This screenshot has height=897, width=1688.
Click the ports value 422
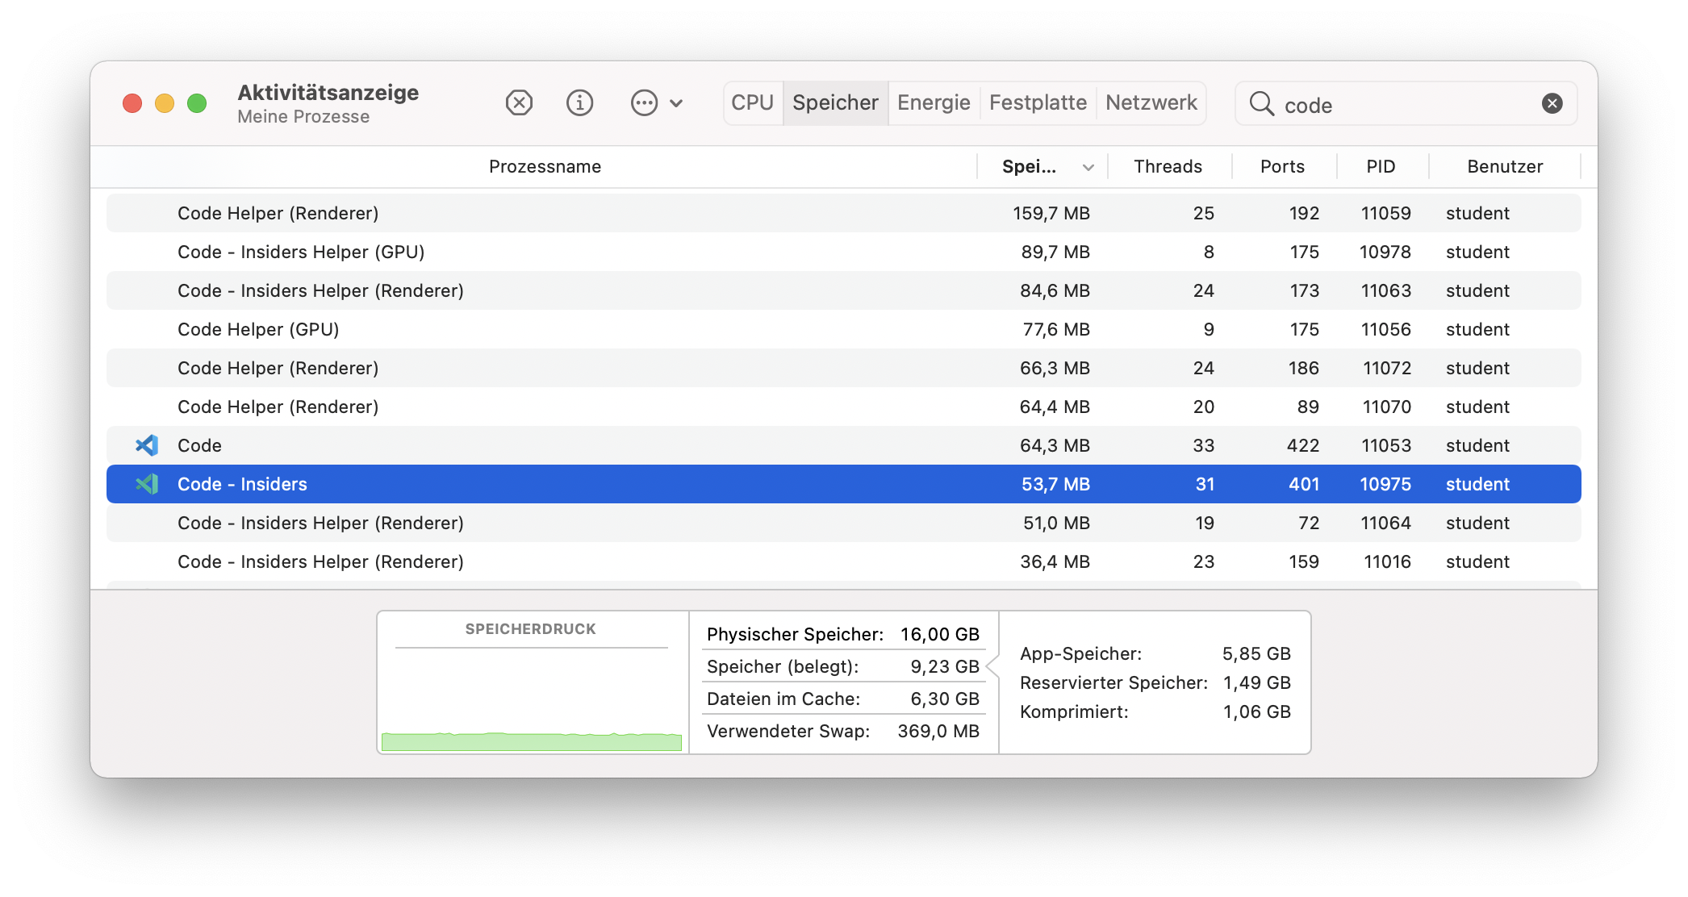pyautogui.click(x=1303, y=445)
